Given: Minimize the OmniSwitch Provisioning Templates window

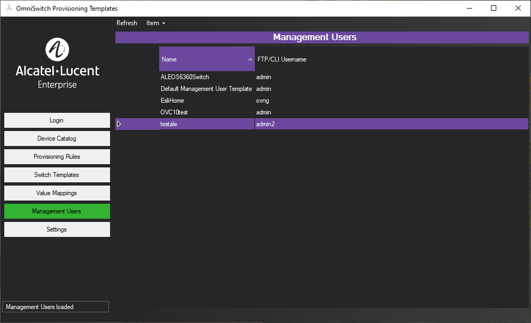Looking at the screenshot, I should 470,8.
